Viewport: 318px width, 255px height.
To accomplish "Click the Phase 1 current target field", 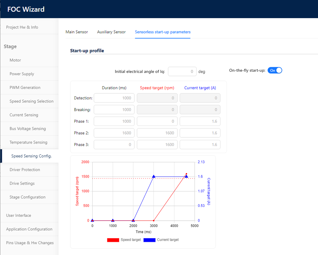I will coord(200,121).
